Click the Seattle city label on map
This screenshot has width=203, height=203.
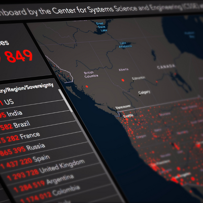128,116
